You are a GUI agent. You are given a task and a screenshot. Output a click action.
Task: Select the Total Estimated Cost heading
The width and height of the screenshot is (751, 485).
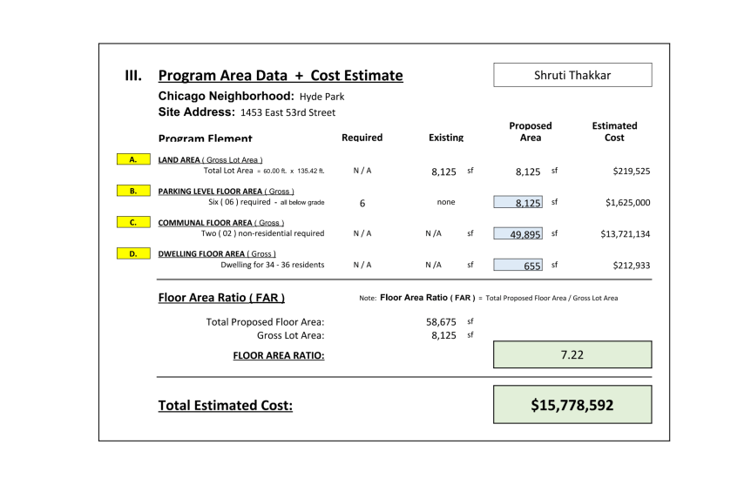[x=225, y=405]
